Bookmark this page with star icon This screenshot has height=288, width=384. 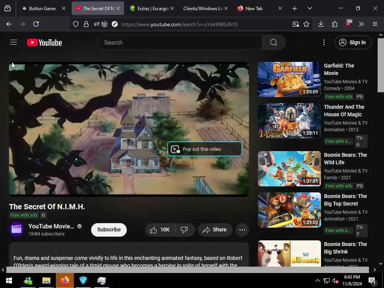[x=306, y=24]
